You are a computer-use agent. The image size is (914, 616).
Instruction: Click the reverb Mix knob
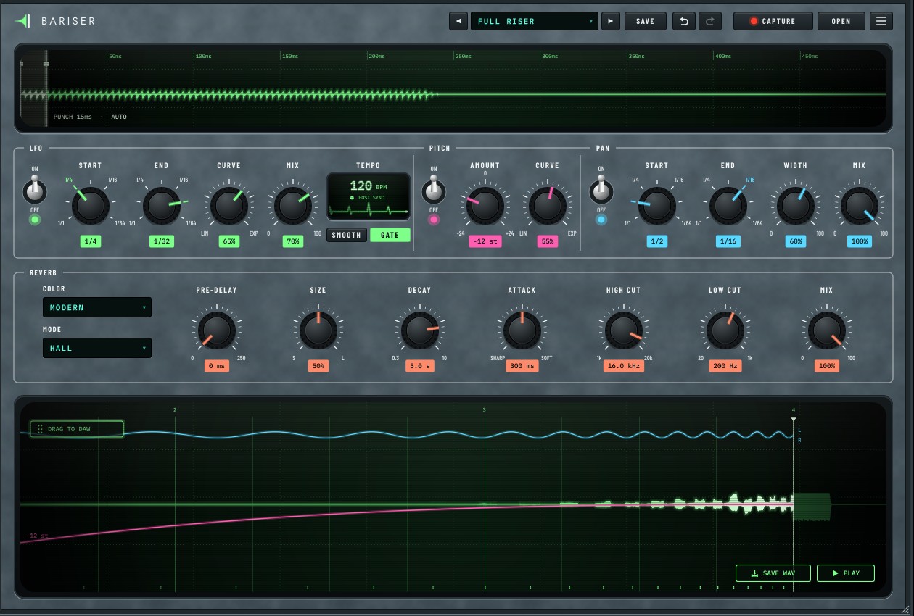(x=826, y=330)
